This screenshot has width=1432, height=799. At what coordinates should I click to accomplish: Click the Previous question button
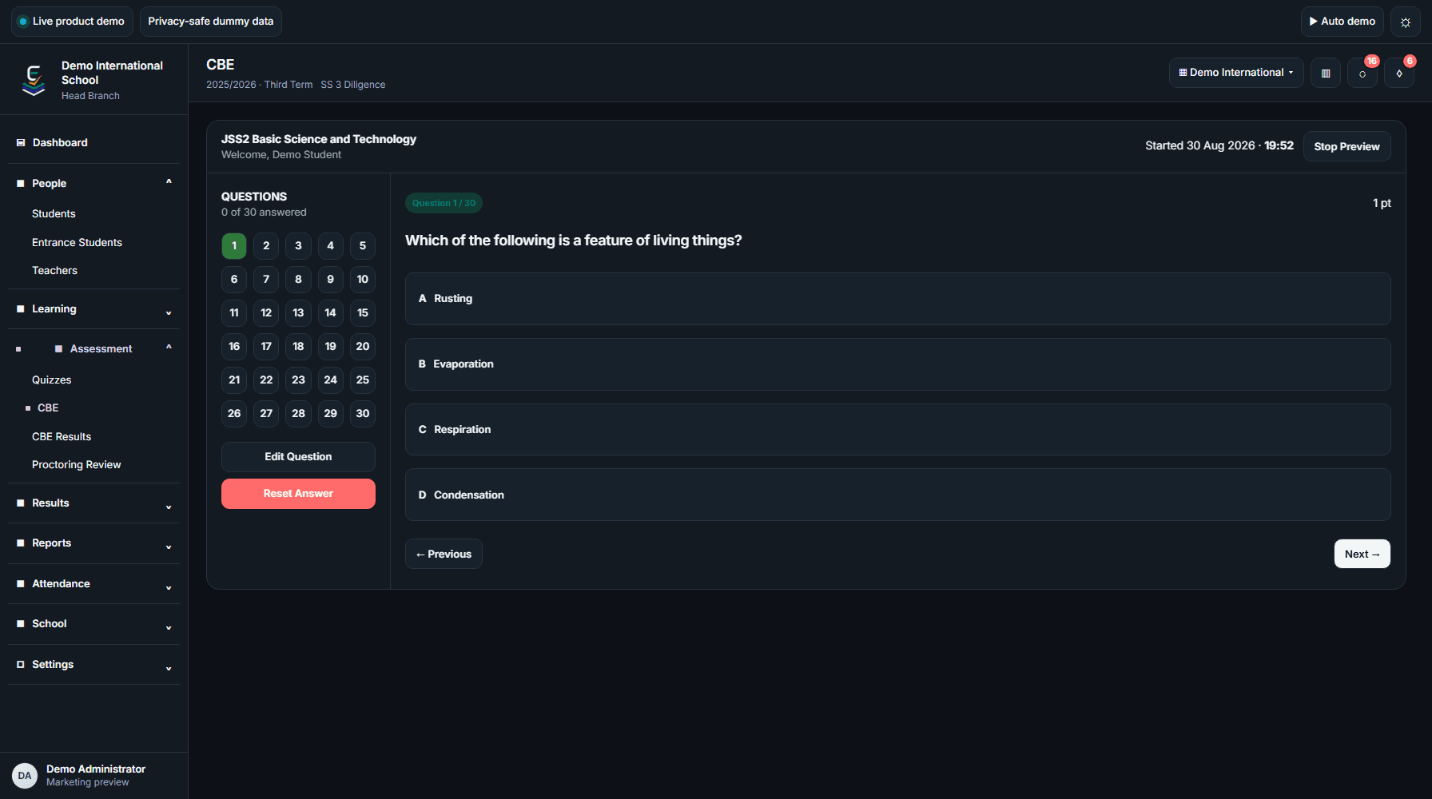[x=444, y=554]
